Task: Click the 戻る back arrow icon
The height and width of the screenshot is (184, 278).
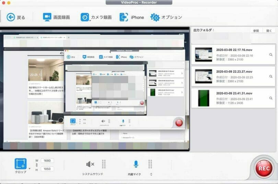Action: coord(11,17)
